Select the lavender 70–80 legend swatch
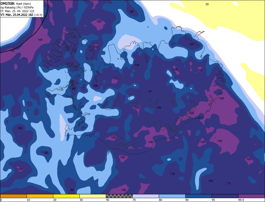Screen dimensions: 265x202 point(146,196)
